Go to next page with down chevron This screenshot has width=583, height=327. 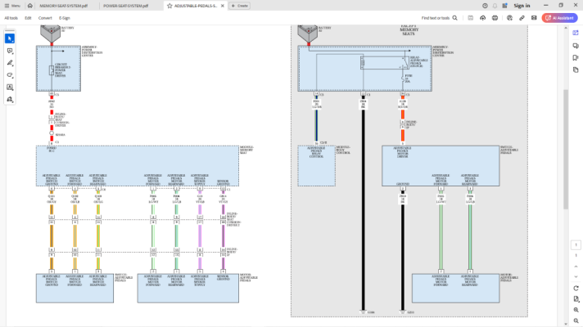click(x=576, y=276)
